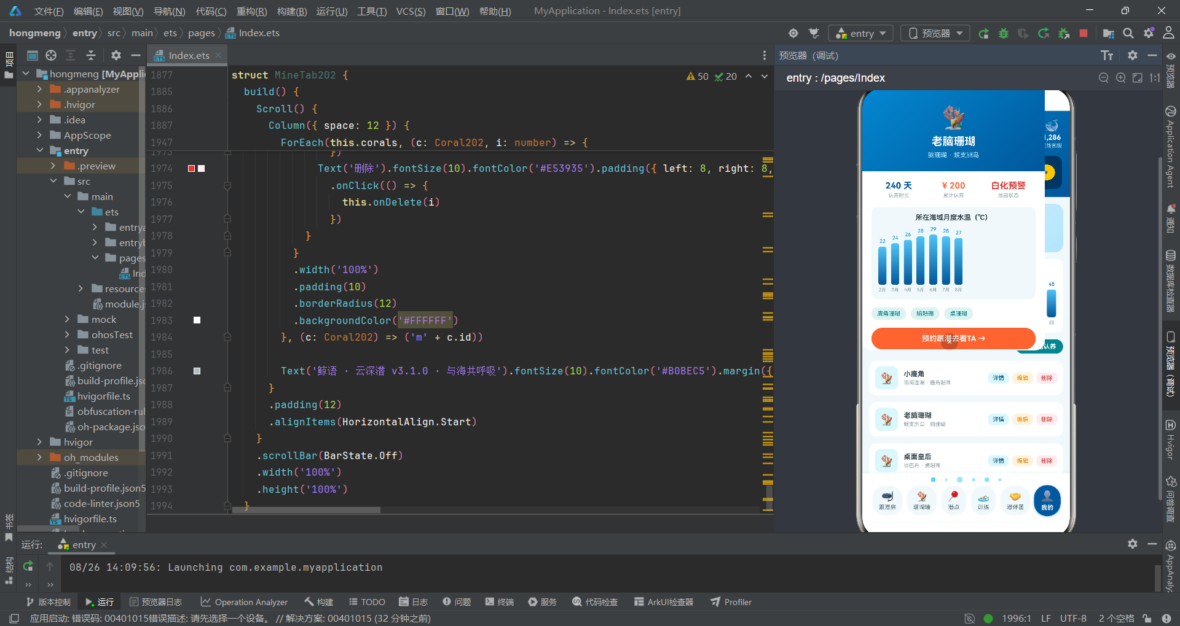Minimize the previewer panel
The height and width of the screenshot is (626, 1180).
pyautogui.click(x=1152, y=56)
